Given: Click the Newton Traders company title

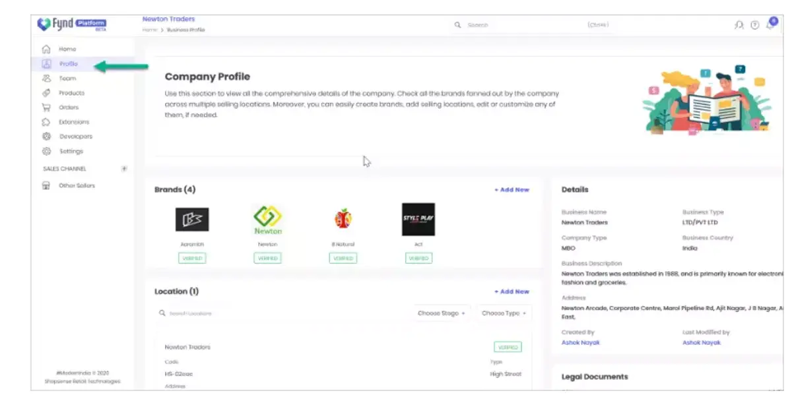Looking at the screenshot, I should 168,19.
